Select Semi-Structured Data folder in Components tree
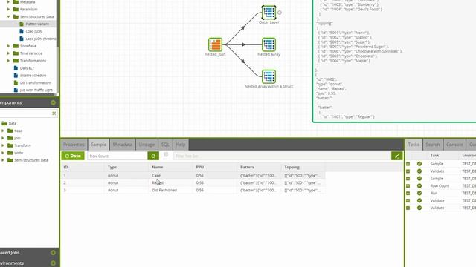 point(31,160)
